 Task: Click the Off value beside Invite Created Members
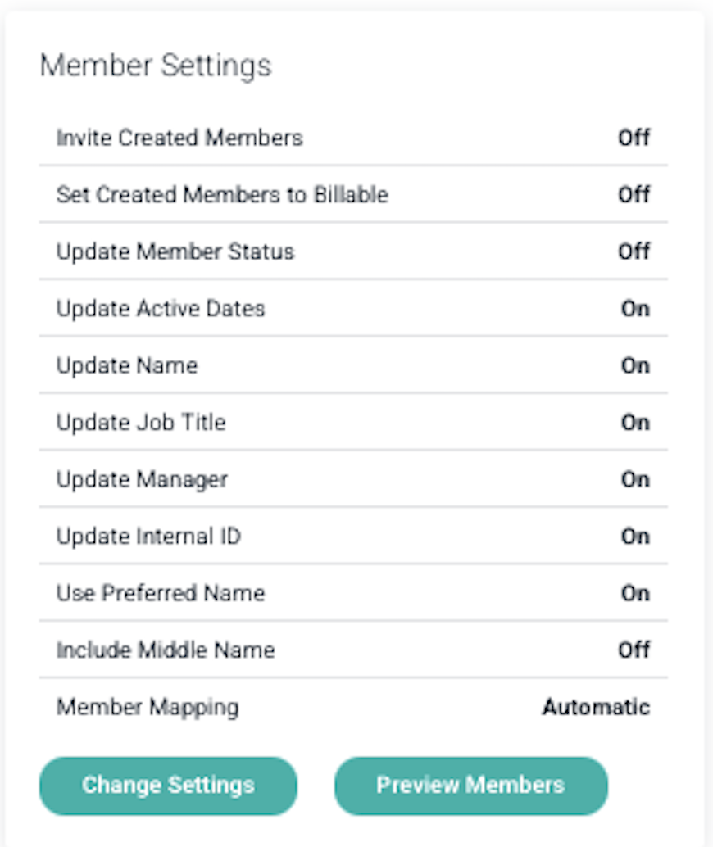click(634, 138)
